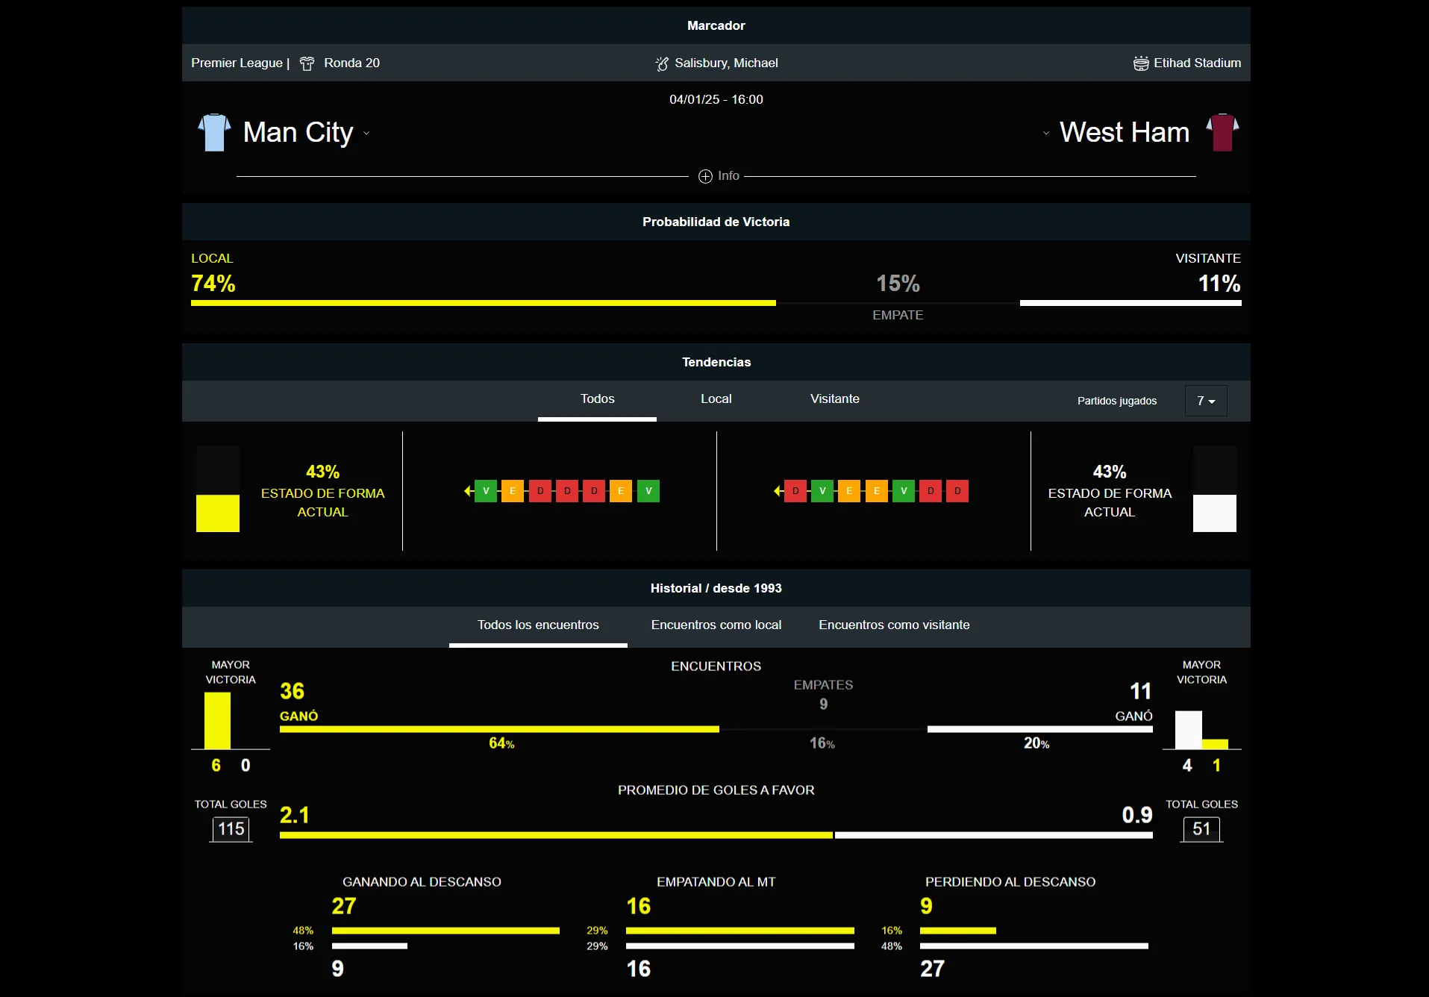The height and width of the screenshot is (997, 1429).
Task: Click Man City's first green V form badge
Action: (x=486, y=491)
